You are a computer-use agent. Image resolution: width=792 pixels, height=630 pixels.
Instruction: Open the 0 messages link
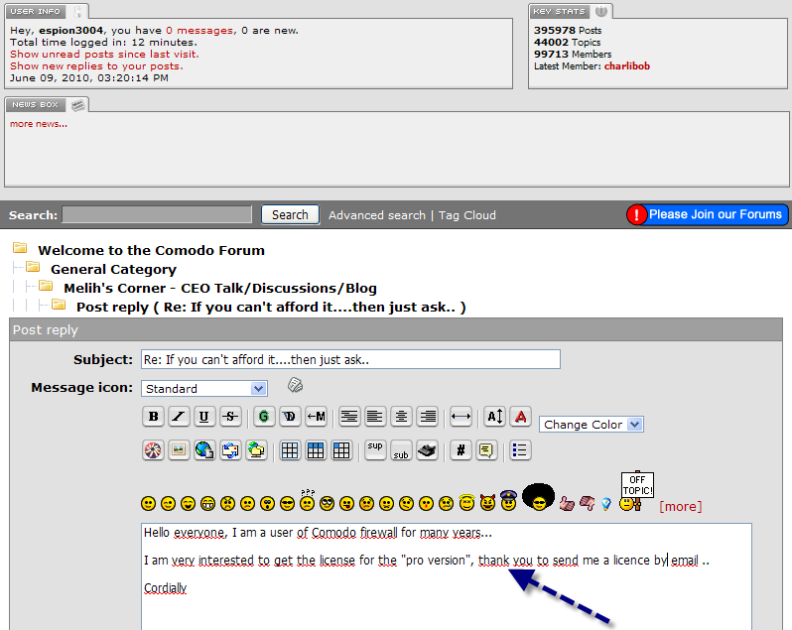(199, 31)
